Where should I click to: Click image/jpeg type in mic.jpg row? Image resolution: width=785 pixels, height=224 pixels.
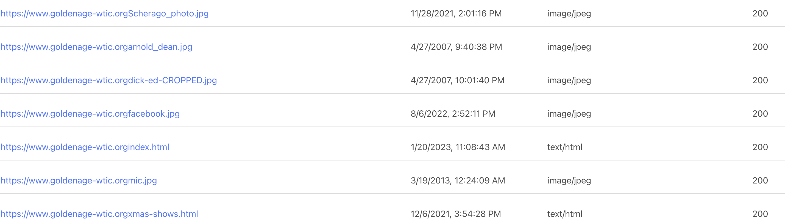(569, 181)
